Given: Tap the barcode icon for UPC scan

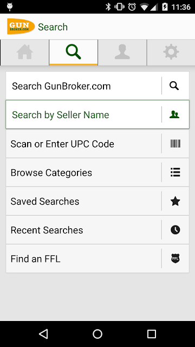Looking at the screenshot, I should 175,144.
